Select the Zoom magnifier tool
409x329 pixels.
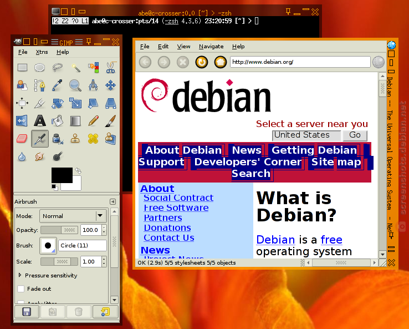[x=75, y=85]
